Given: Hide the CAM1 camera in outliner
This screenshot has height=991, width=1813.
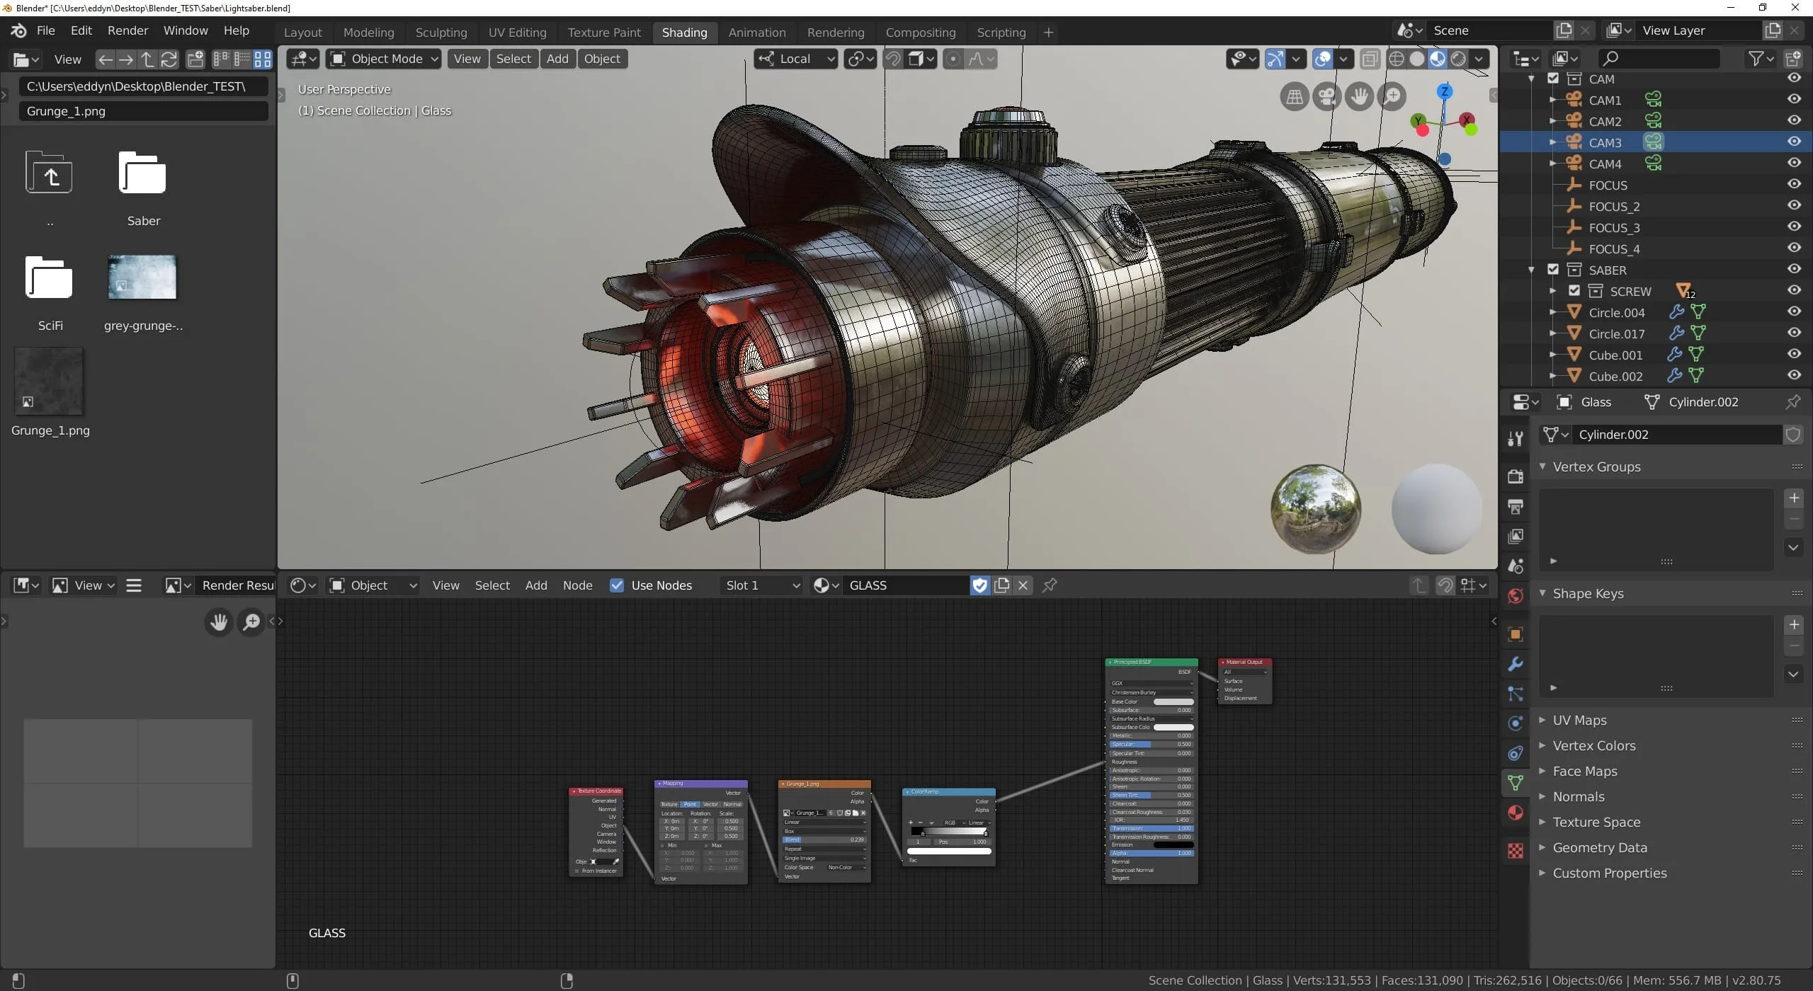Looking at the screenshot, I should pos(1794,100).
